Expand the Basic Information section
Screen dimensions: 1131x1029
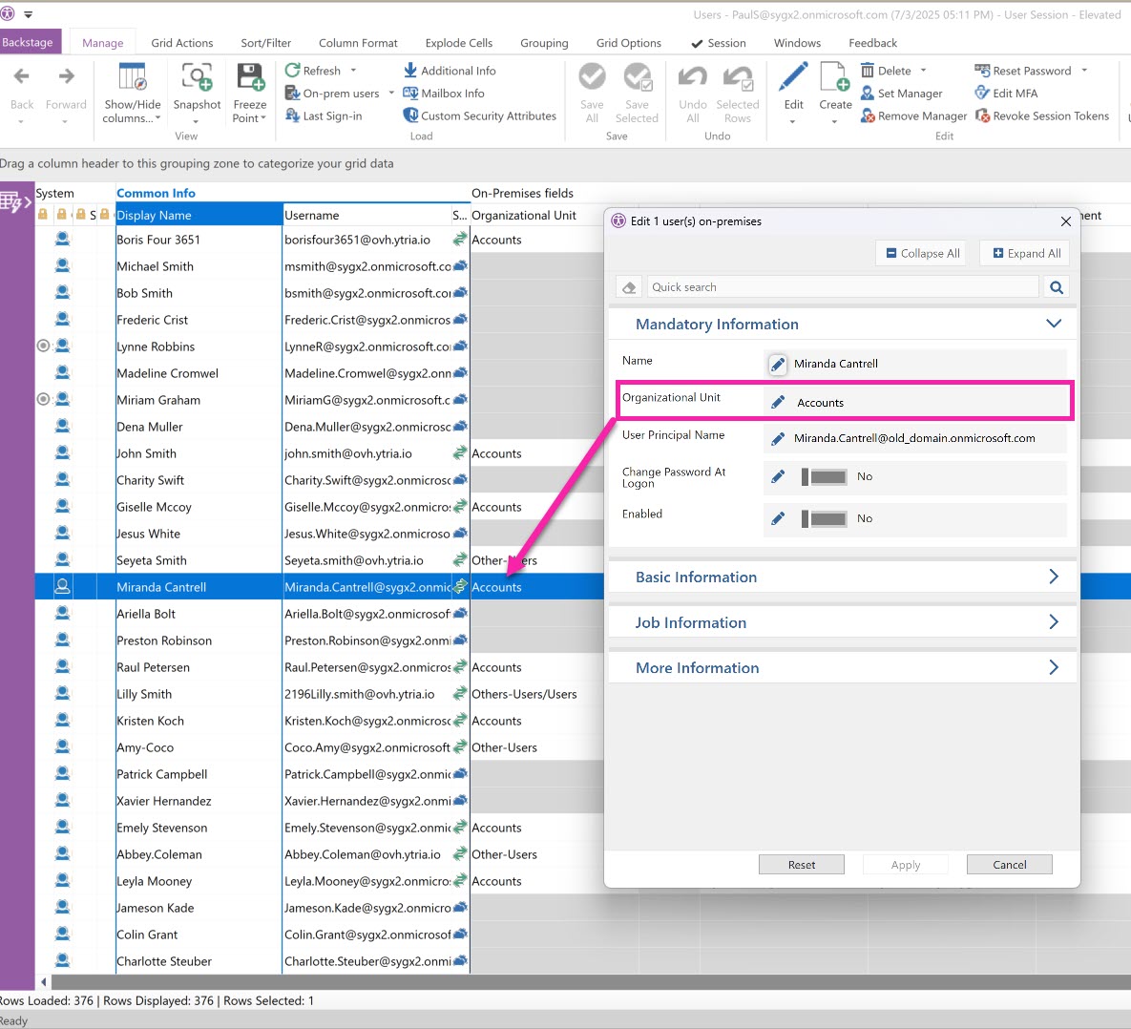[1053, 577]
